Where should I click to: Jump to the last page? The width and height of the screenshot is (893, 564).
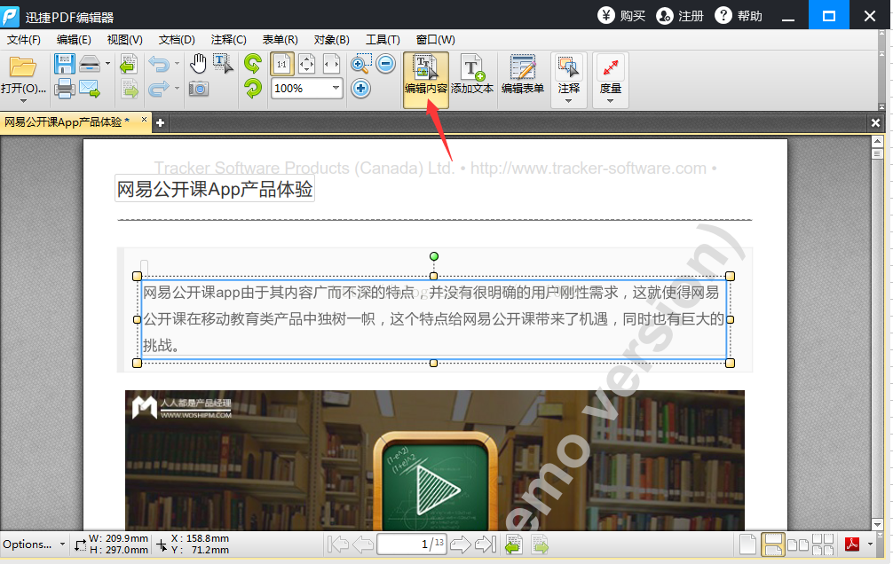tap(486, 544)
